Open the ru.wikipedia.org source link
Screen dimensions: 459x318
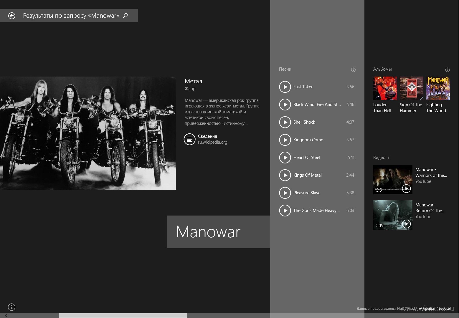pos(213,142)
